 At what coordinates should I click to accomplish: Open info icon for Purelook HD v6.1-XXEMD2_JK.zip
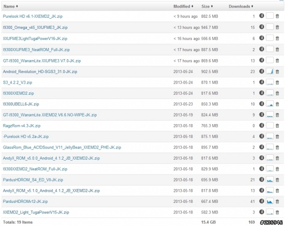click(261, 16)
